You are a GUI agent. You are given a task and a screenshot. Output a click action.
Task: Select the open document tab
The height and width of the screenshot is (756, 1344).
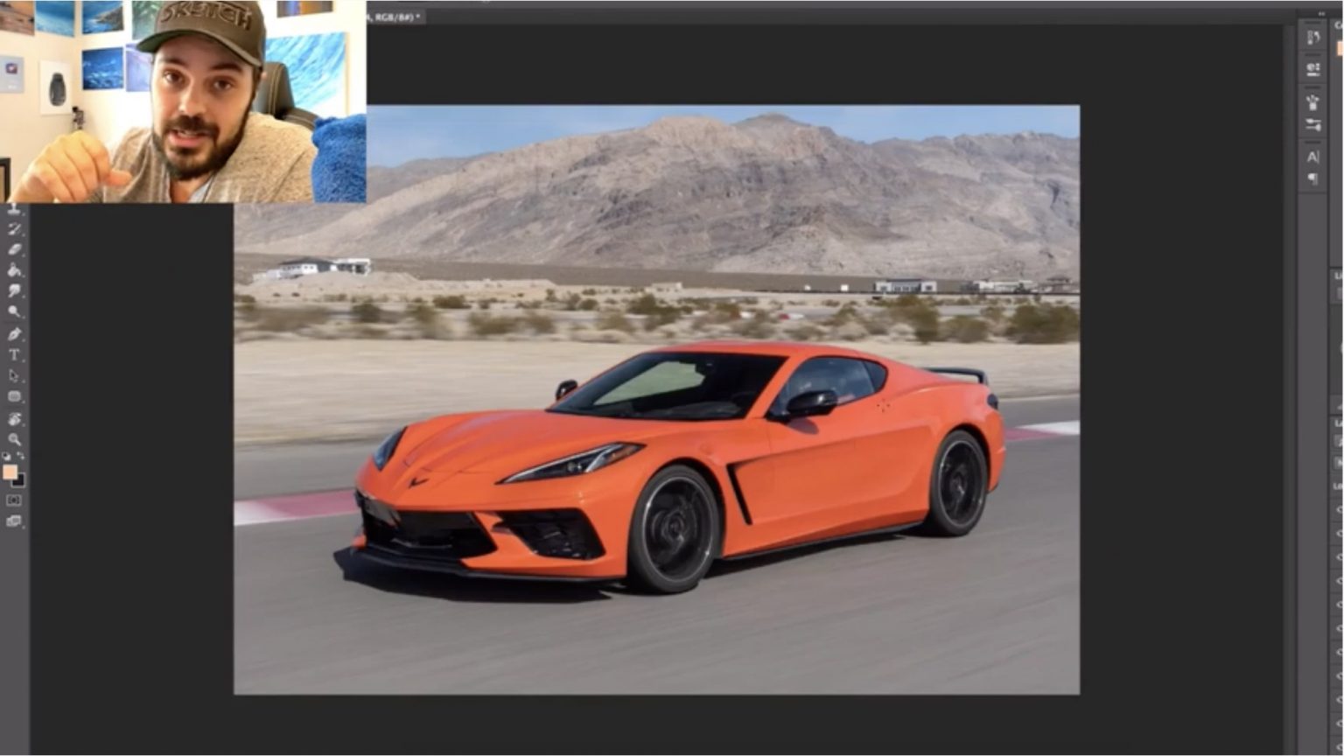click(395, 17)
